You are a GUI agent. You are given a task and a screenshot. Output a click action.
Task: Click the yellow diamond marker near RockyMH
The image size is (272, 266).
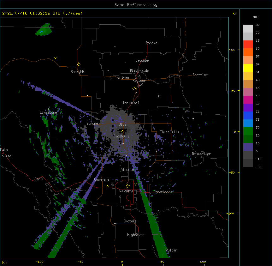tap(79, 64)
